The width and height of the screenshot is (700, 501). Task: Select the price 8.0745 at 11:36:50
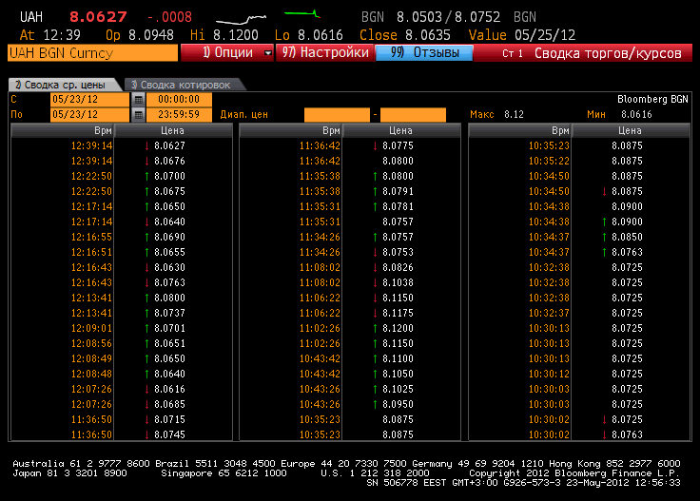(x=169, y=434)
